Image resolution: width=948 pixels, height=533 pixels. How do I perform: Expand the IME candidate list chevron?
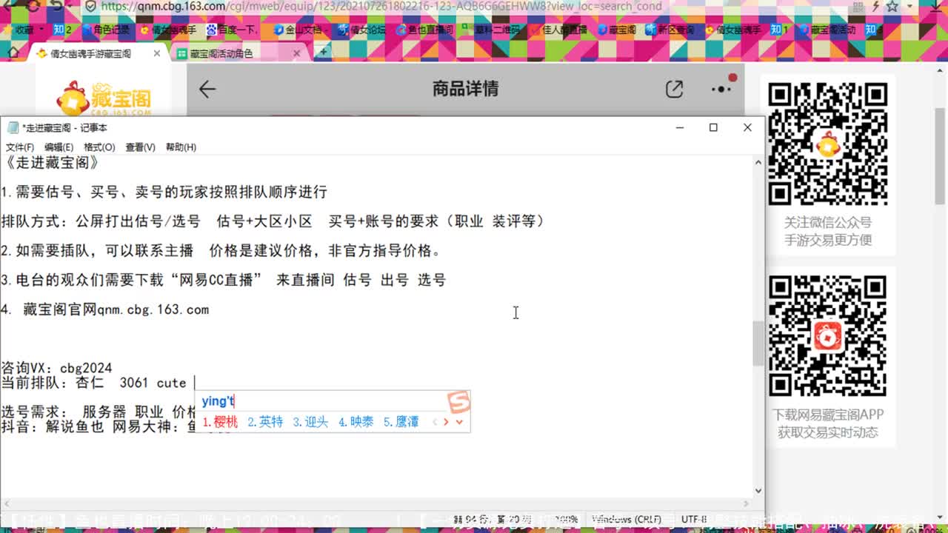point(459,422)
